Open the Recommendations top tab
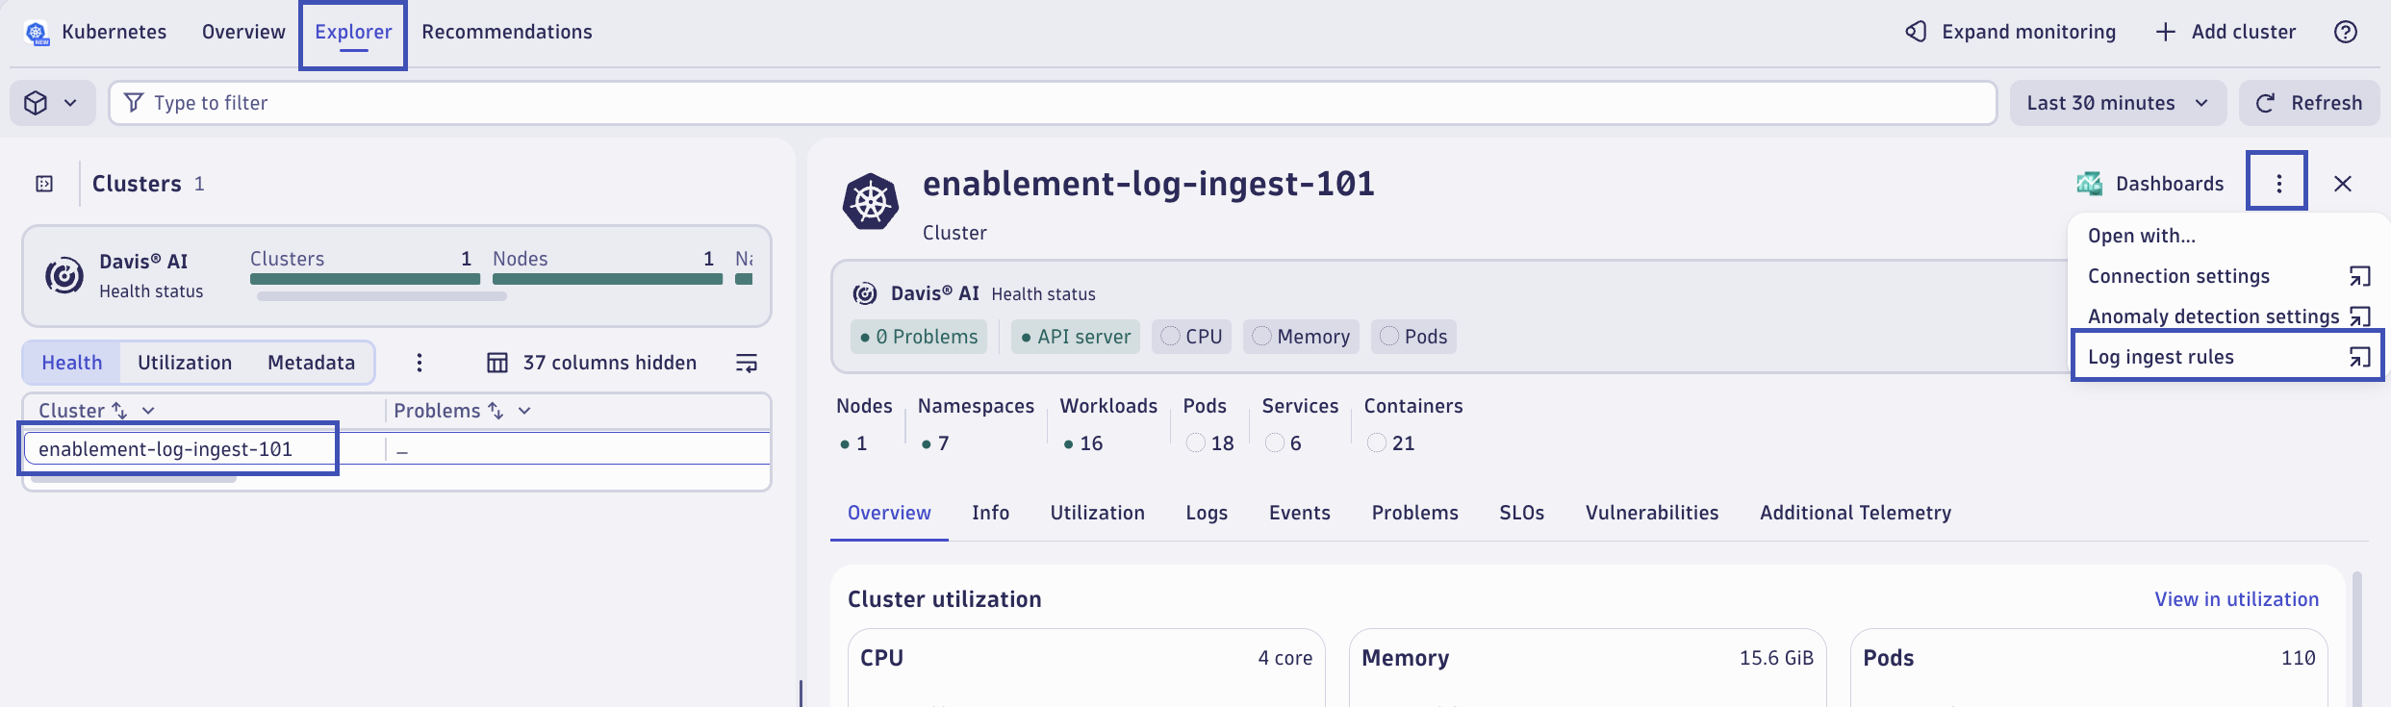The width and height of the screenshot is (2391, 707). coord(506,32)
